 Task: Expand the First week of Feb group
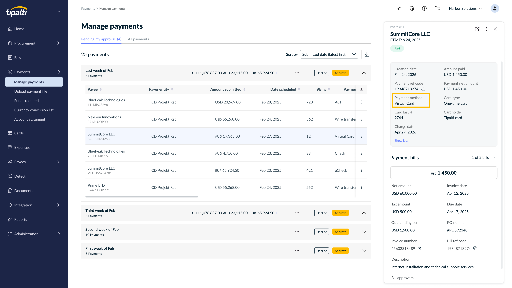coord(364,251)
